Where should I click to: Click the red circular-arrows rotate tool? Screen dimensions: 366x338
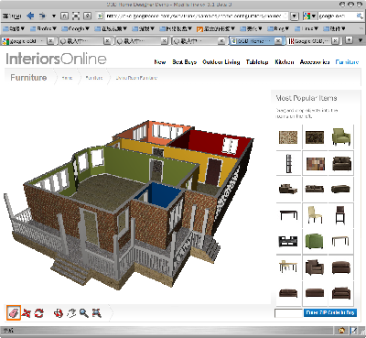[39, 313]
